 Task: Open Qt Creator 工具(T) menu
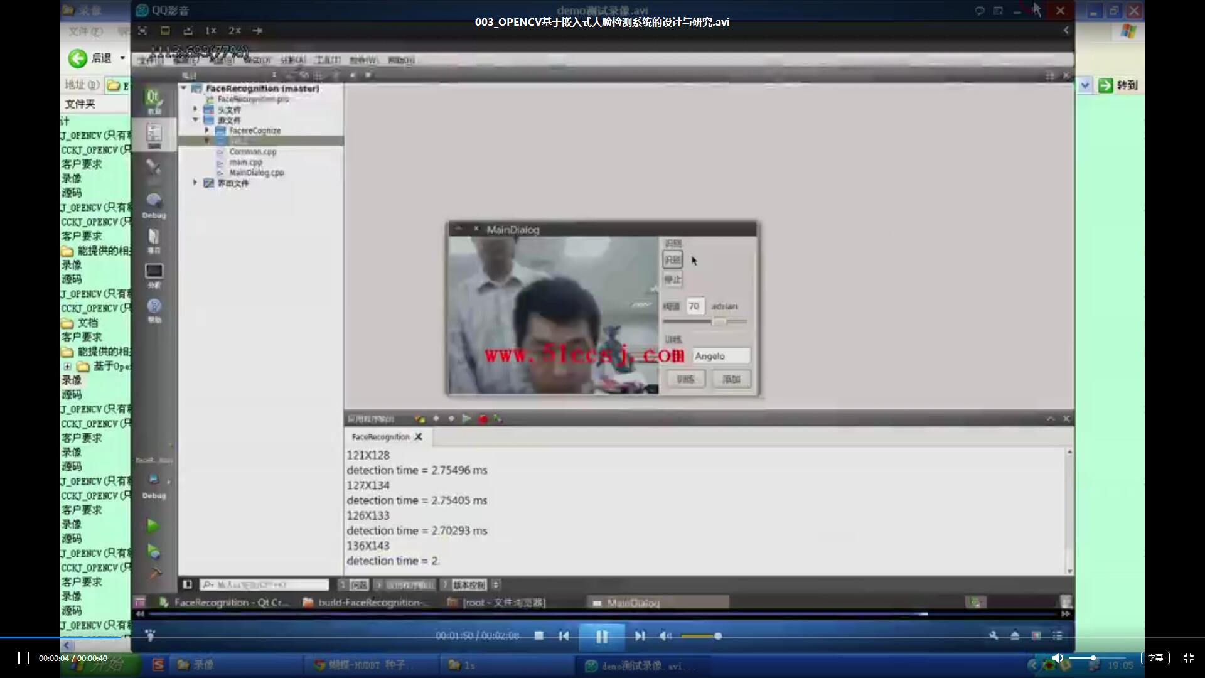[x=328, y=60]
